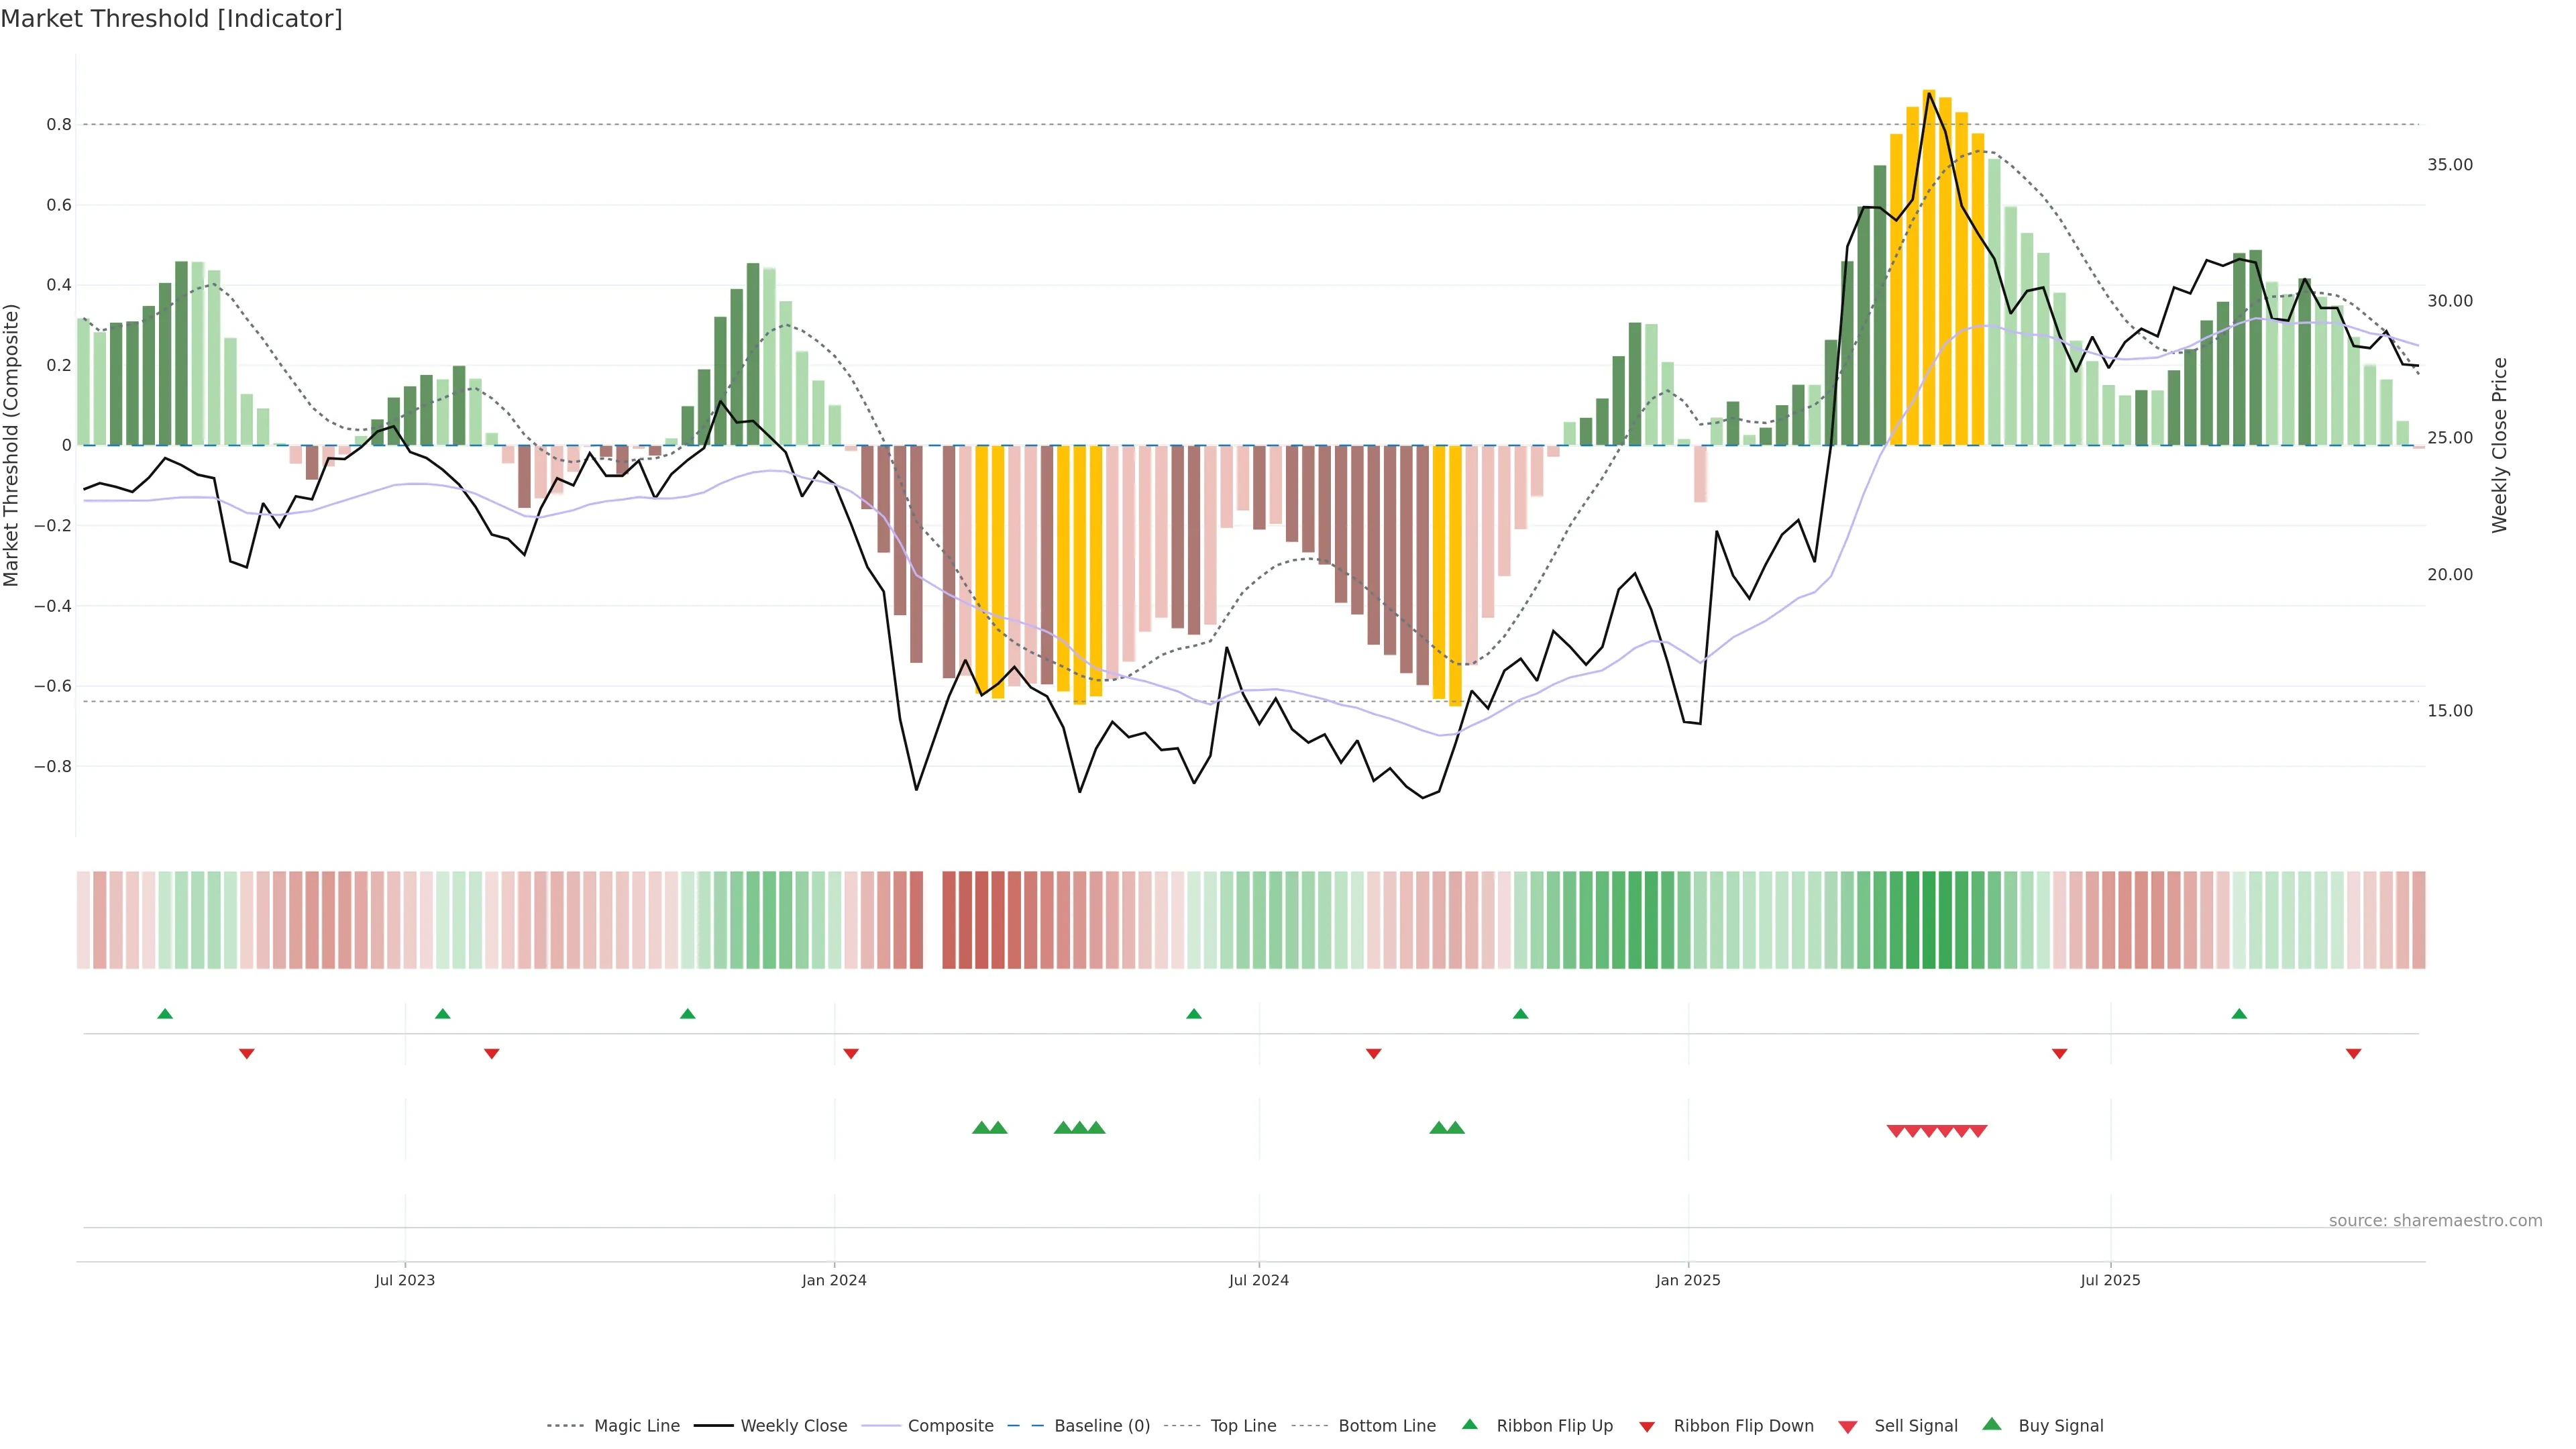2576x1449 pixels.
Task: Click the Ribbon Flip Up legend triangle icon
Action: tap(1469, 1424)
